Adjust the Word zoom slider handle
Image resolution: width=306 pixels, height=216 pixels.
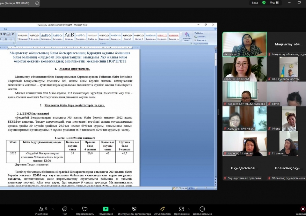[206, 188]
